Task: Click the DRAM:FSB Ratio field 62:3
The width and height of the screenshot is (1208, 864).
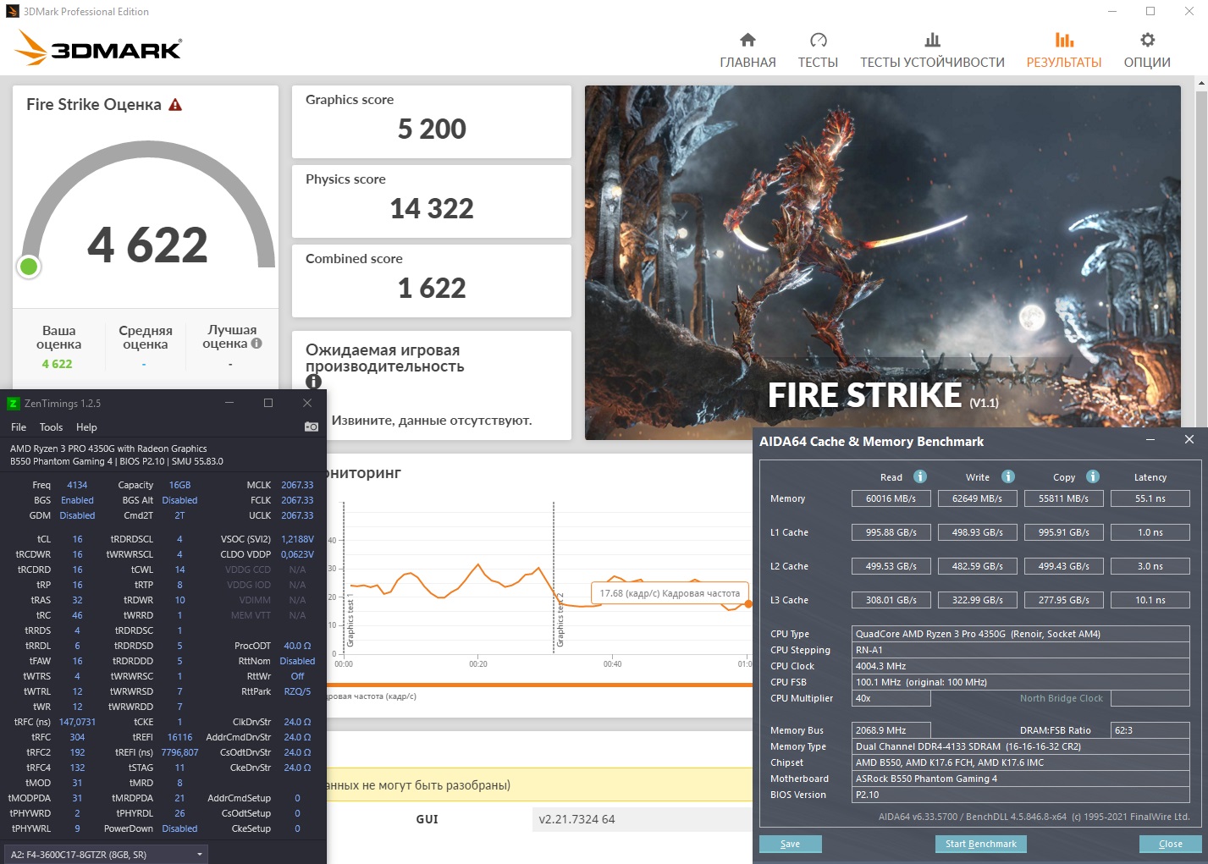Action: (1150, 730)
